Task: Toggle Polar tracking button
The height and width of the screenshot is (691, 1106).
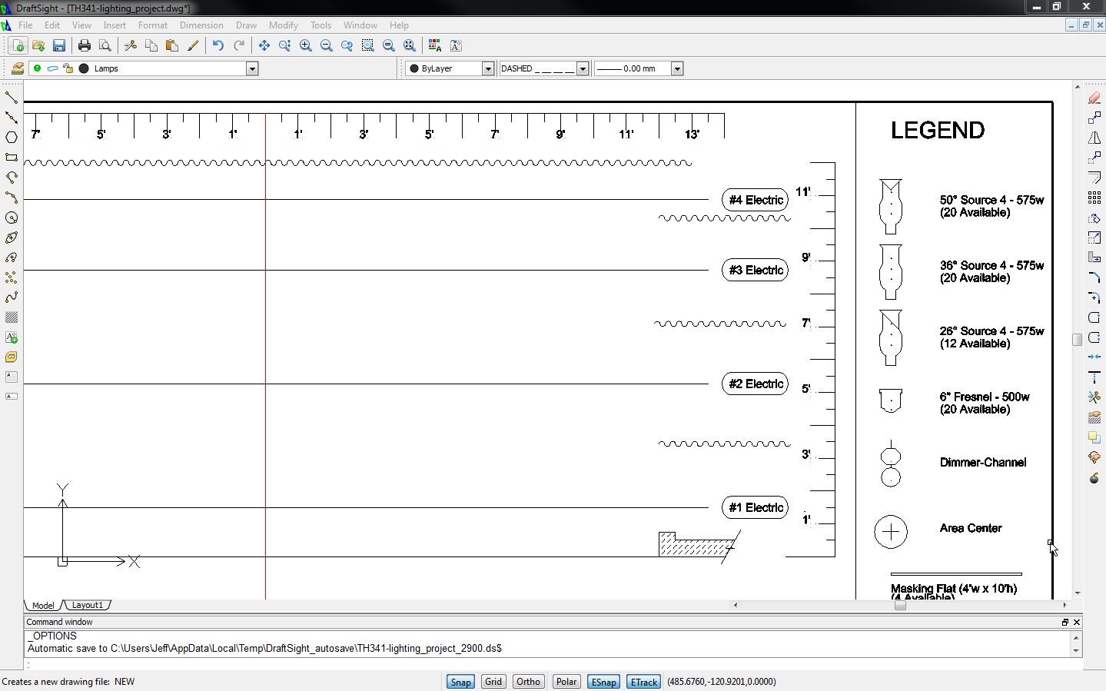Action: point(566,682)
